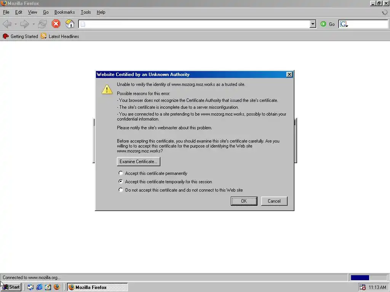Click text Please notify the site's webmaster
Viewport: 390px width, 292px height.
[x=165, y=128]
